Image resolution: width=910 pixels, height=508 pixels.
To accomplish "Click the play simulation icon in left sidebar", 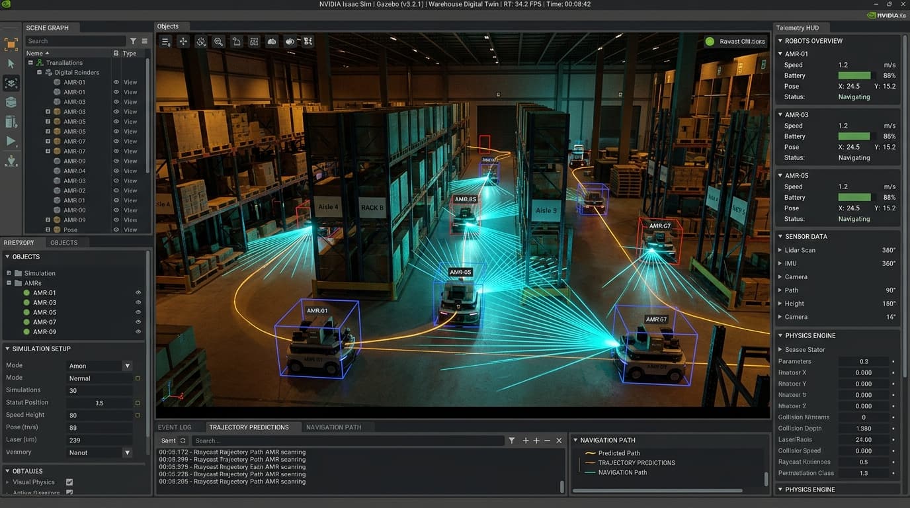I will (x=11, y=141).
